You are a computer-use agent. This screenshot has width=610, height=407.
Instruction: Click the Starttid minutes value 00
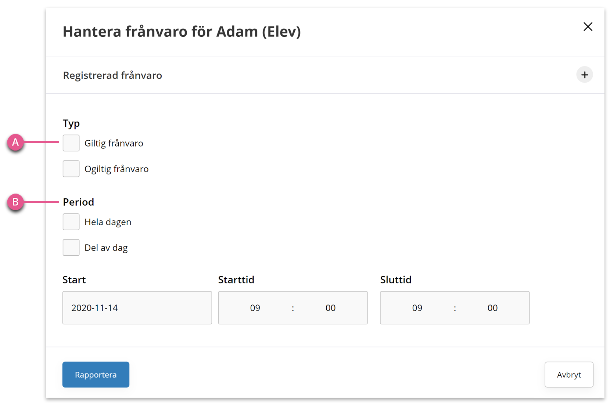click(x=330, y=308)
